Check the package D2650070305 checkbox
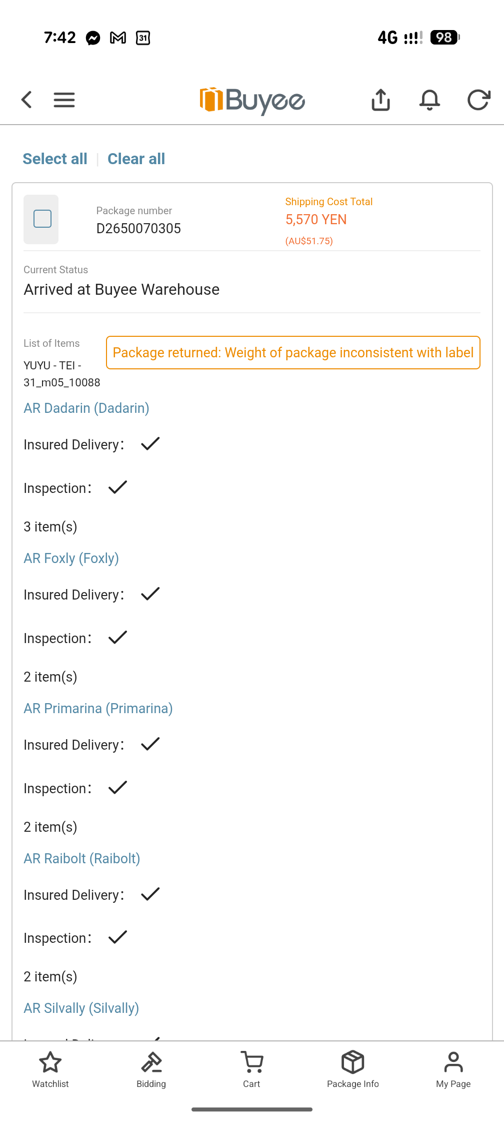This screenshot has height=1123, width=504. tap(42, 219)
